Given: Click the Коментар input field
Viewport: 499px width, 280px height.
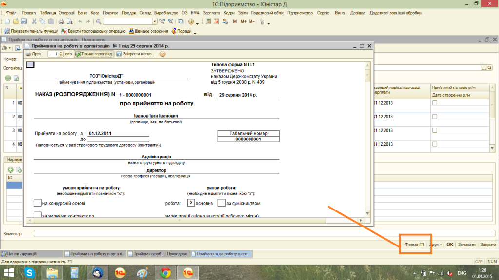Looking at the screenshot, I should (265, 234).
